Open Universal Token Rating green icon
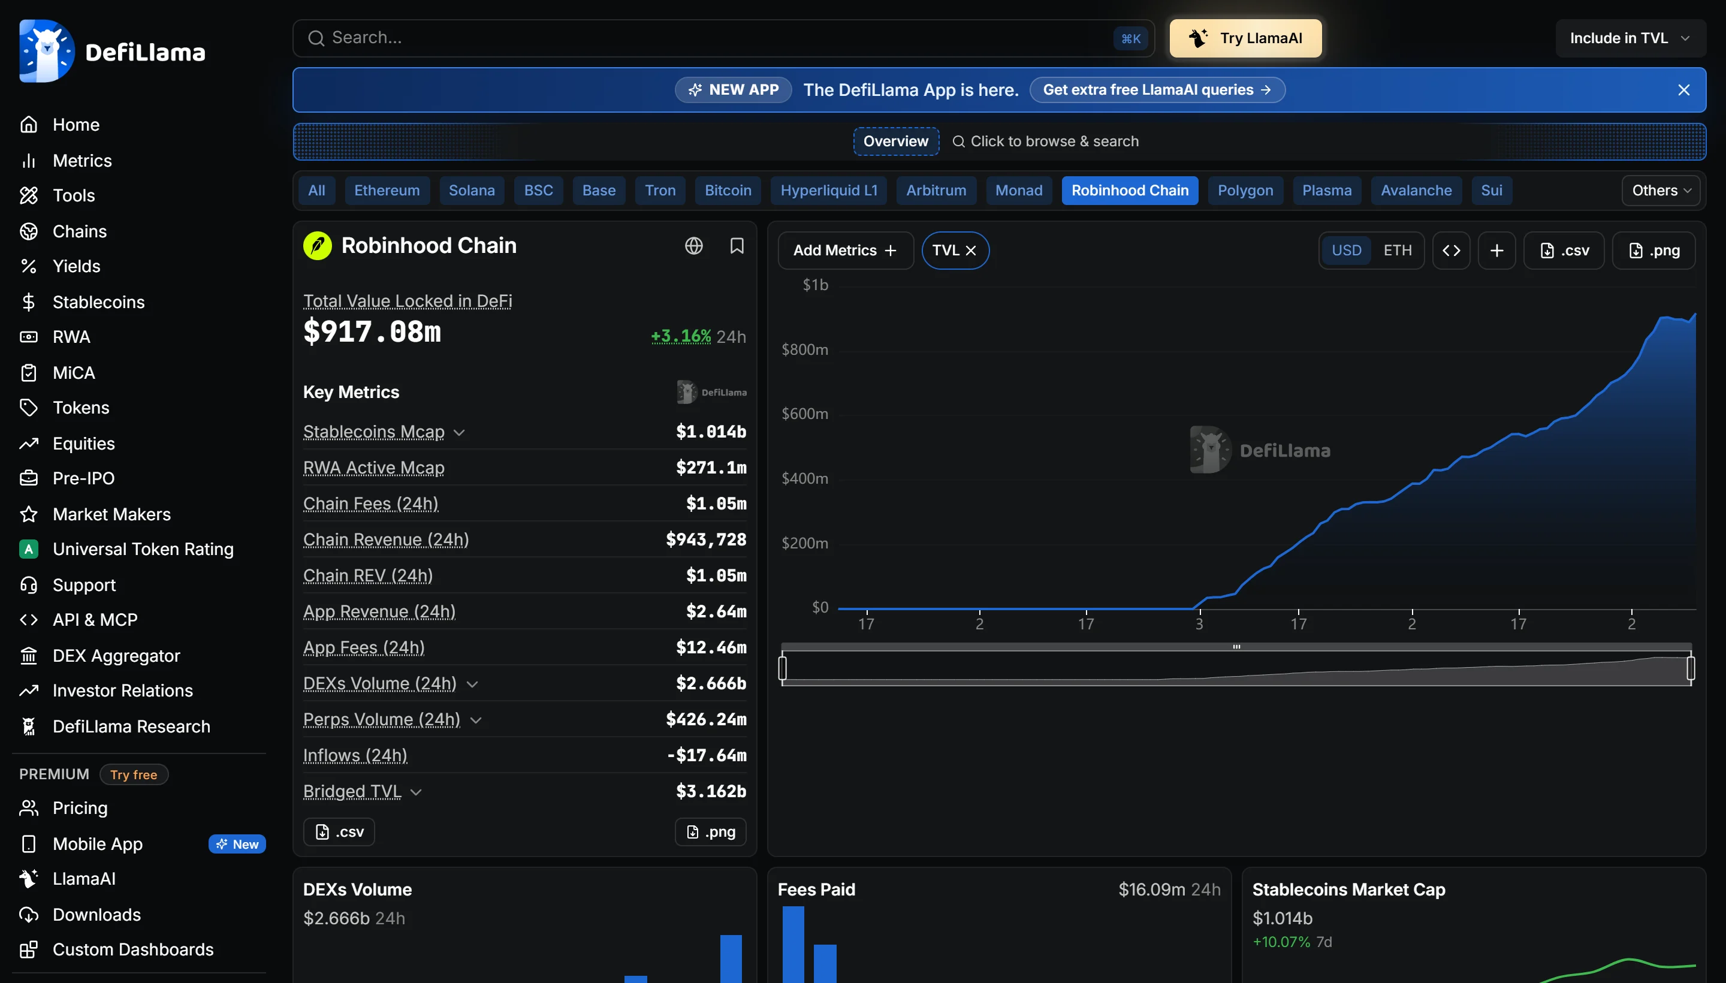 click(28, 550)
